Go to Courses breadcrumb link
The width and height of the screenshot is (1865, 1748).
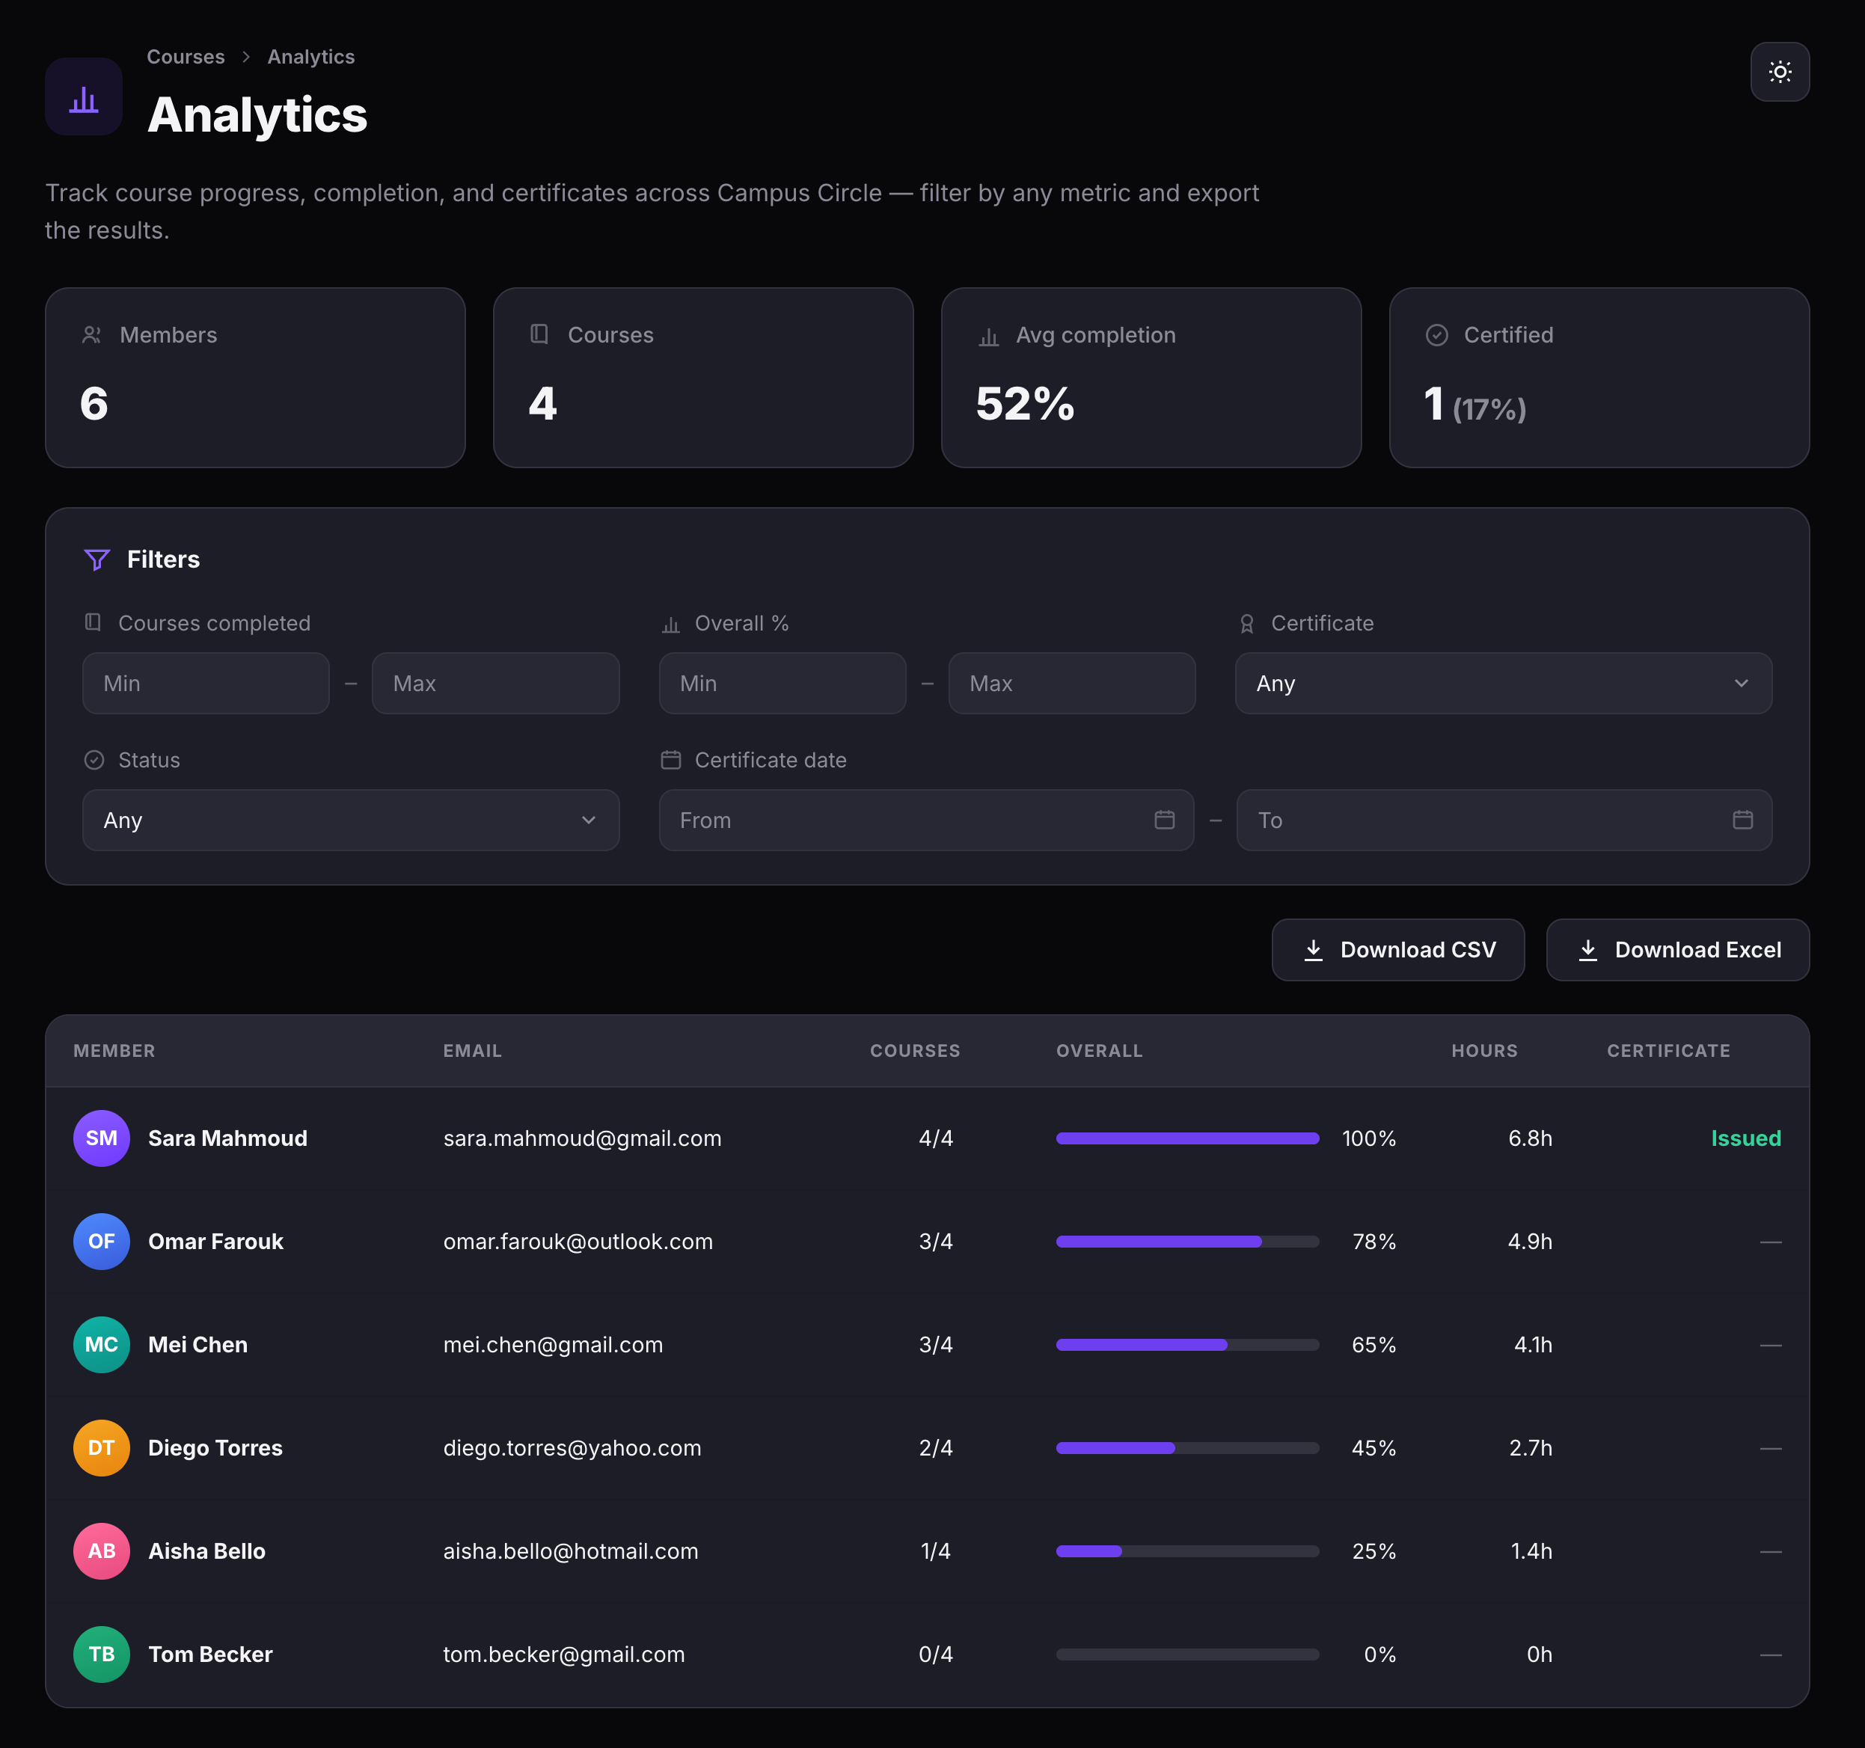(x=186, y=57)
